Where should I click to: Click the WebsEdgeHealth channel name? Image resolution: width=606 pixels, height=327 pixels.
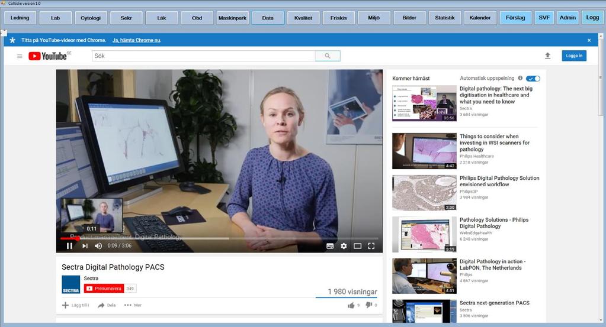[x=476, y=233]
